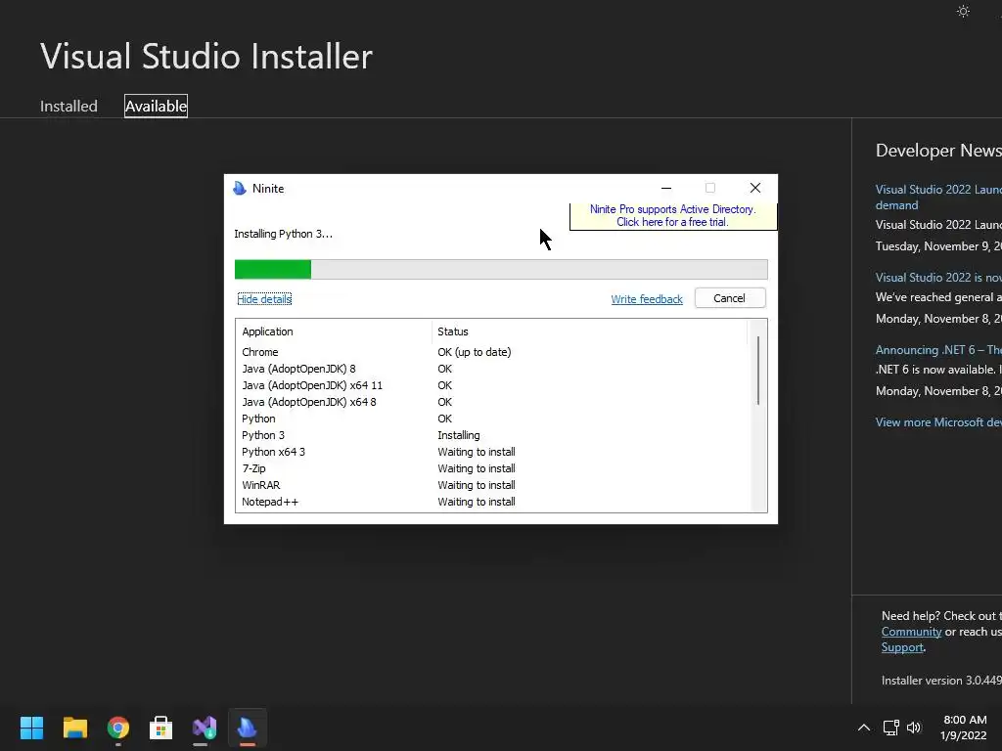Switch to the Installed tab

69,106
